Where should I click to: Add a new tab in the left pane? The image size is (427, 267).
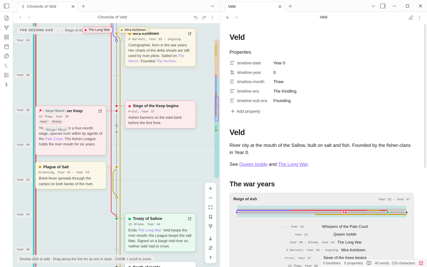[x=83, y=6]
